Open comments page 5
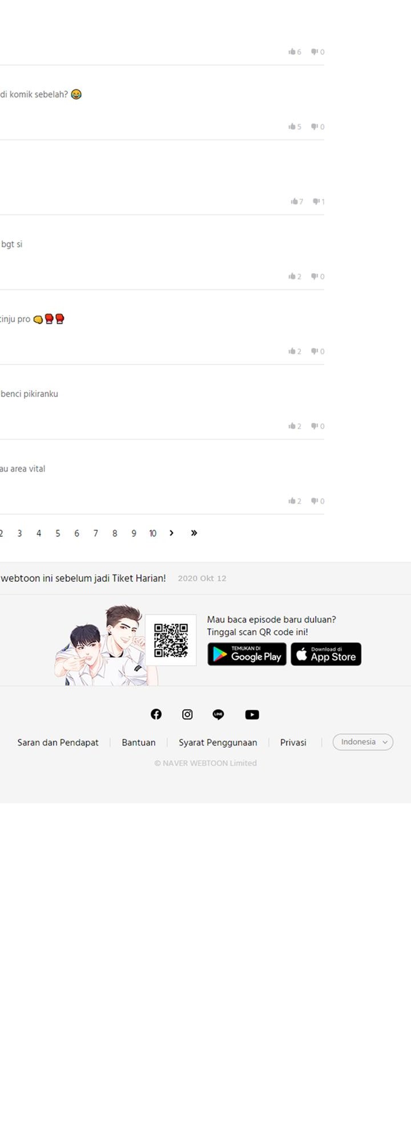The width and height of the screenshot is (411, 1141). click(58, 533)
